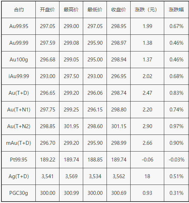
Task: Click the 合约 column header
Action: coord(19,10)
